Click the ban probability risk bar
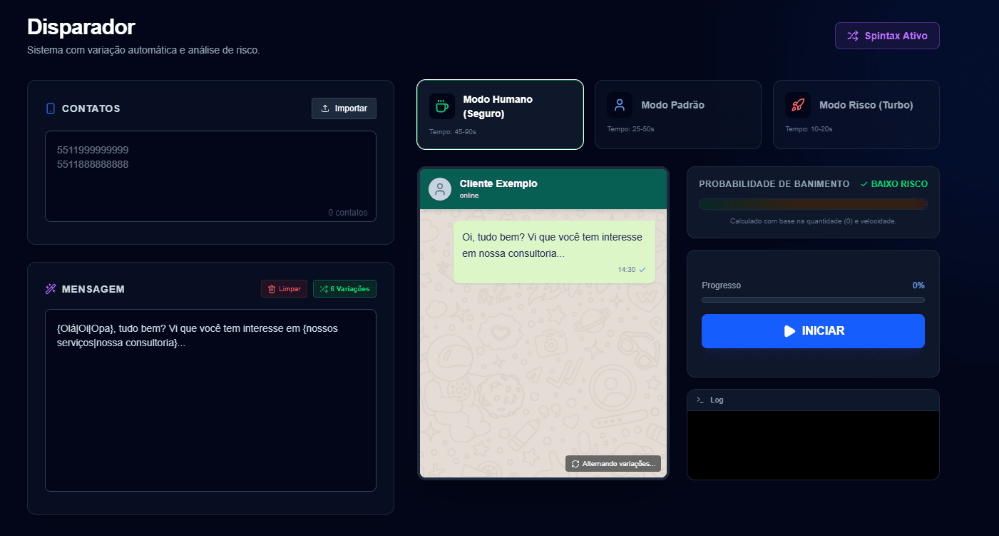The image size is (999, 536). pos(813,204)
